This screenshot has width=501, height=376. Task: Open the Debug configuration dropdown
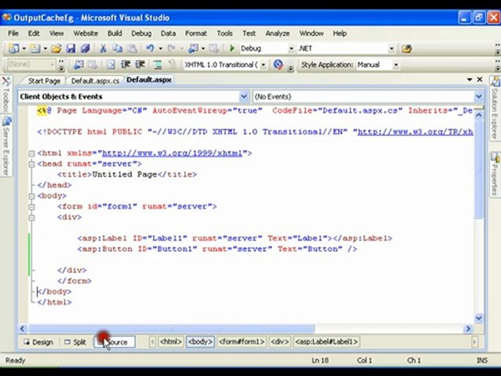coord(291,49)
